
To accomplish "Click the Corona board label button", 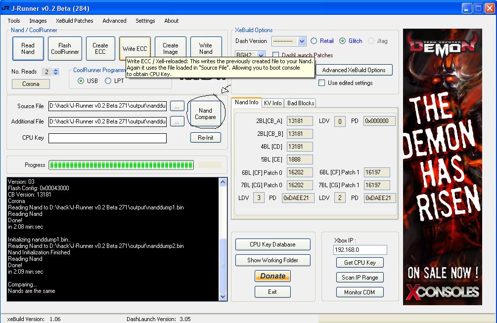I will tap(31, 84).
